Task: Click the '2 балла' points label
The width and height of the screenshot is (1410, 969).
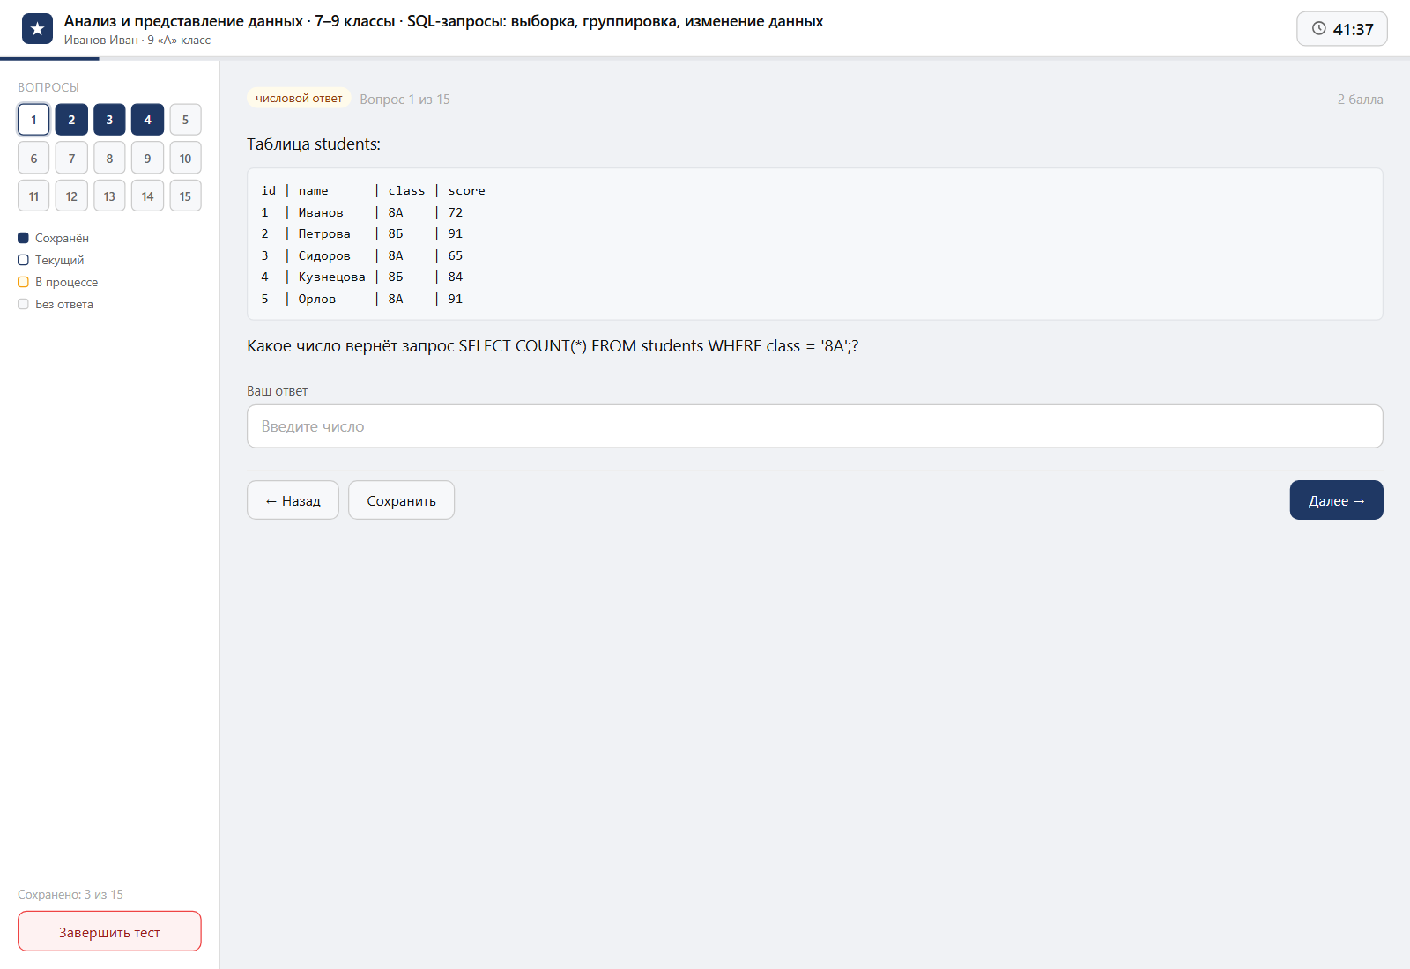Action: [1360, 100]
